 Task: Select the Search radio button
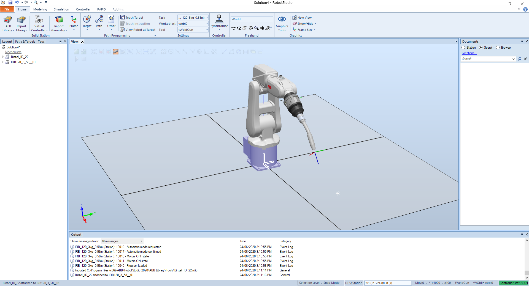coord(481,48)
